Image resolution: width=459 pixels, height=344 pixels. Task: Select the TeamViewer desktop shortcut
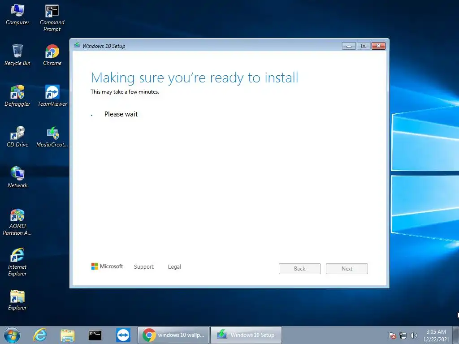(x=52, y=96)
